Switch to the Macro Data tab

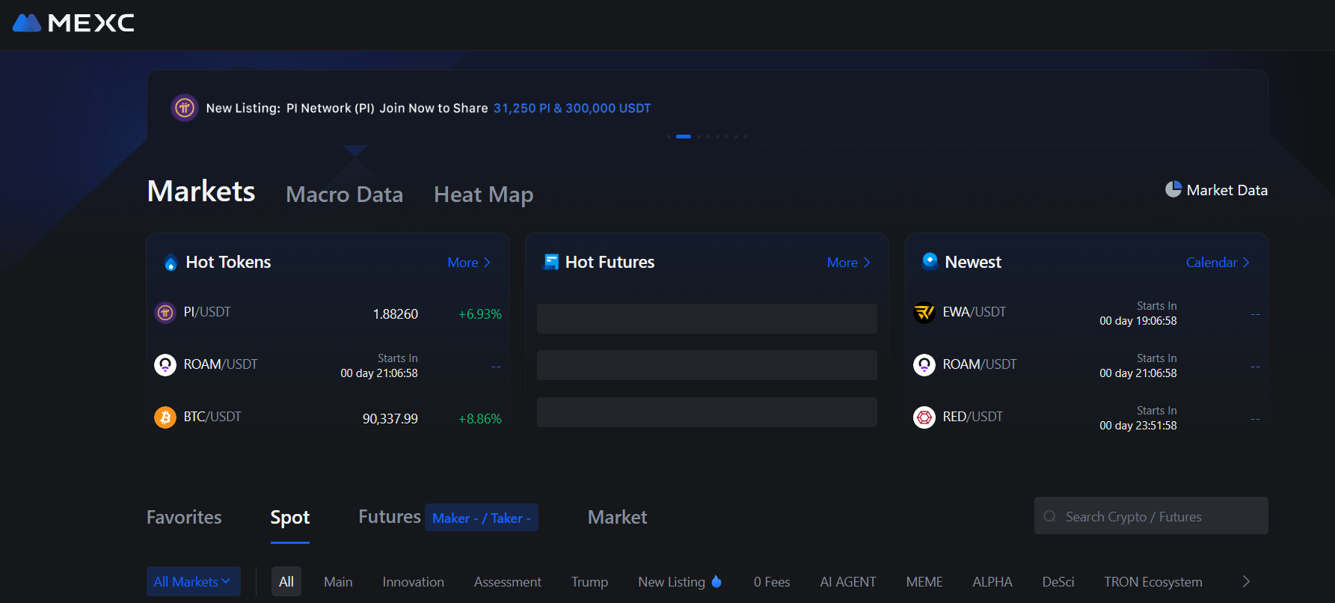pos(345,195)
